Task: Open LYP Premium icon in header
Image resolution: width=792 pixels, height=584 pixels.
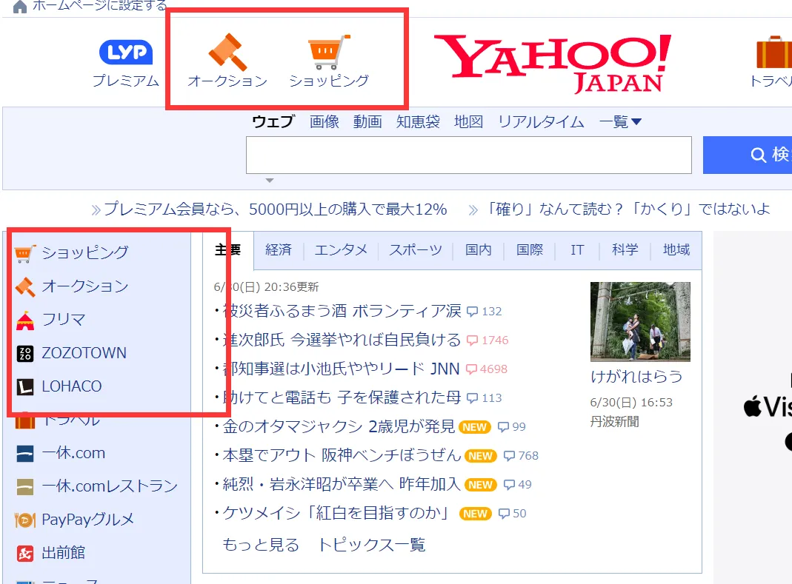Action: click(126, 52)
